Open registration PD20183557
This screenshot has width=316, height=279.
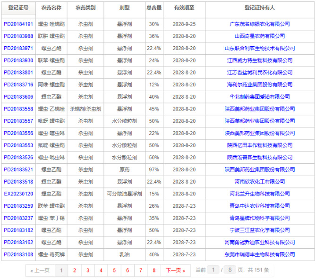[x=18, y=121]
